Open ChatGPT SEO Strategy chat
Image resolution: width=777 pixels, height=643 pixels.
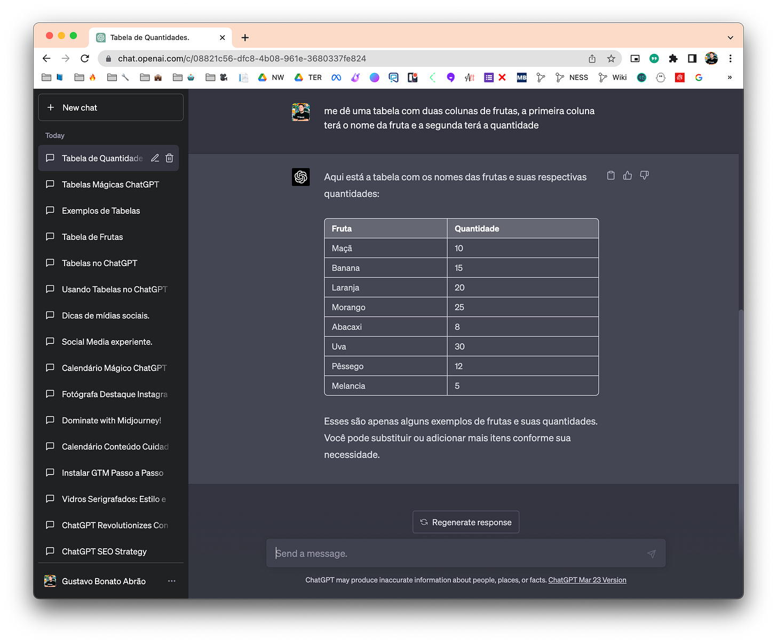click(x=108, y=551)
